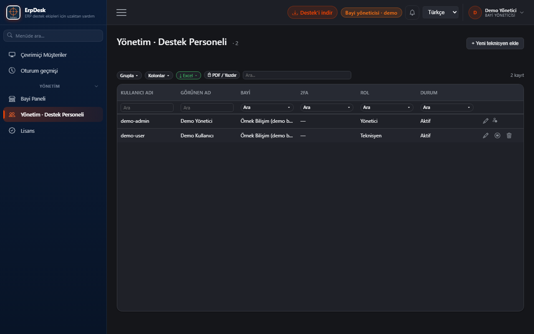Click the Bayi yöneticisi · demo badge
Image resolution: width=534 pixels, height=334 pixels.
click(371, 13)
